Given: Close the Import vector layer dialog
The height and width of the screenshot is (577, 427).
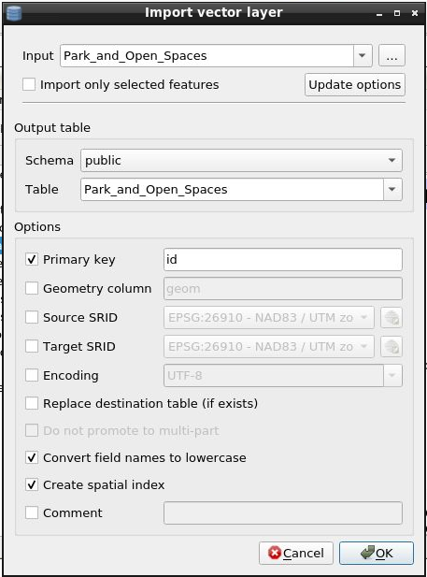Looking at the screenshot, I should click(415, 13).
